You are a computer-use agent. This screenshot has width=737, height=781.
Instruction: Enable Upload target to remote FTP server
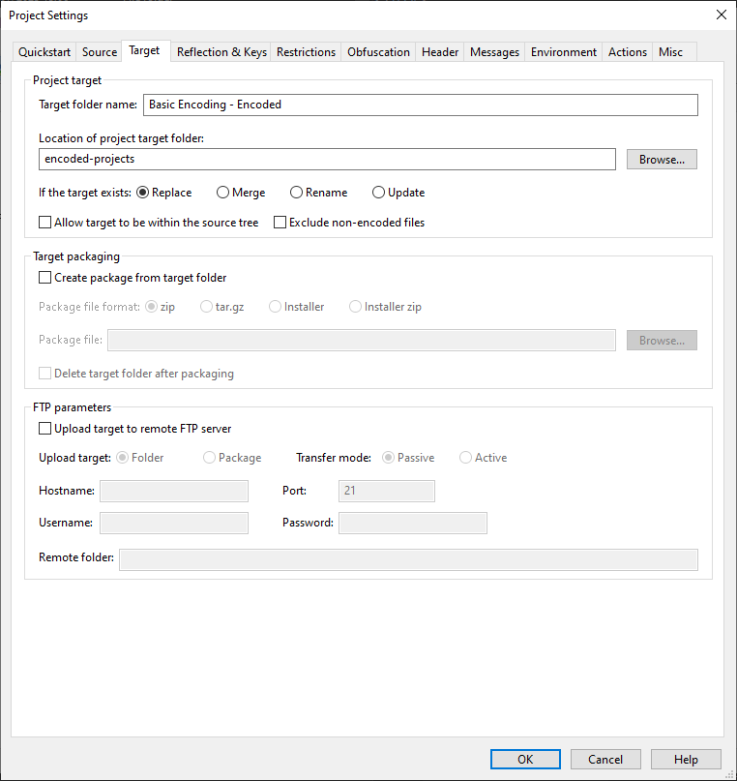(x=134, y=429)
